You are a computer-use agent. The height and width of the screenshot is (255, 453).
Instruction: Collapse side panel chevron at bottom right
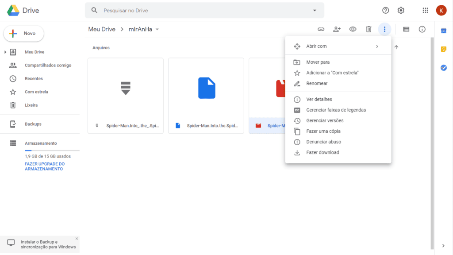point(443,246)
